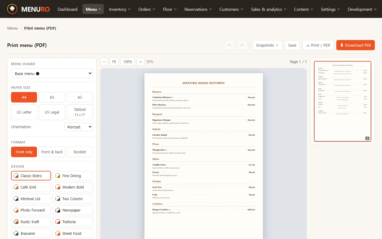Set zoom to 100%

pos(128,62)
